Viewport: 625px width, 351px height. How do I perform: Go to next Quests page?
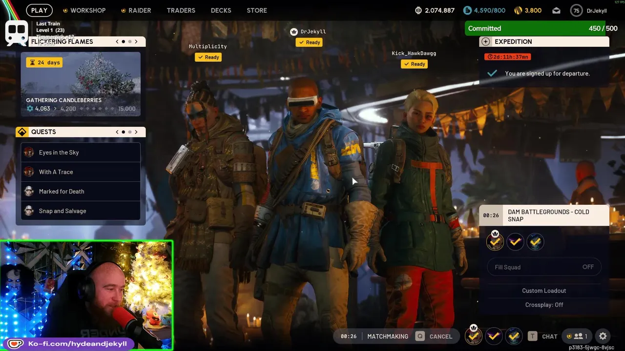click(136, 132)
